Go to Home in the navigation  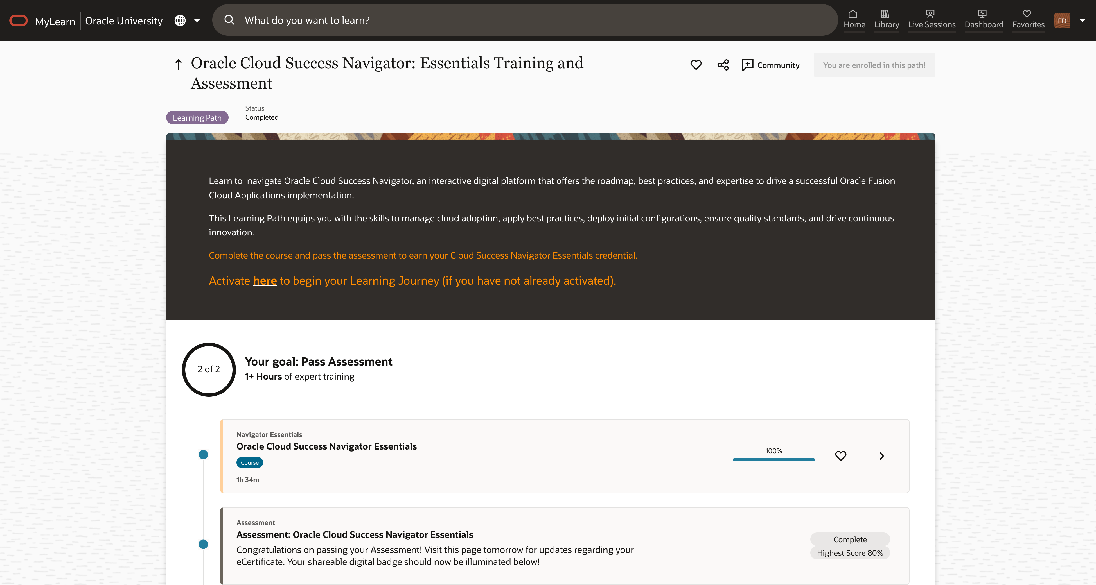pos(854,20)
